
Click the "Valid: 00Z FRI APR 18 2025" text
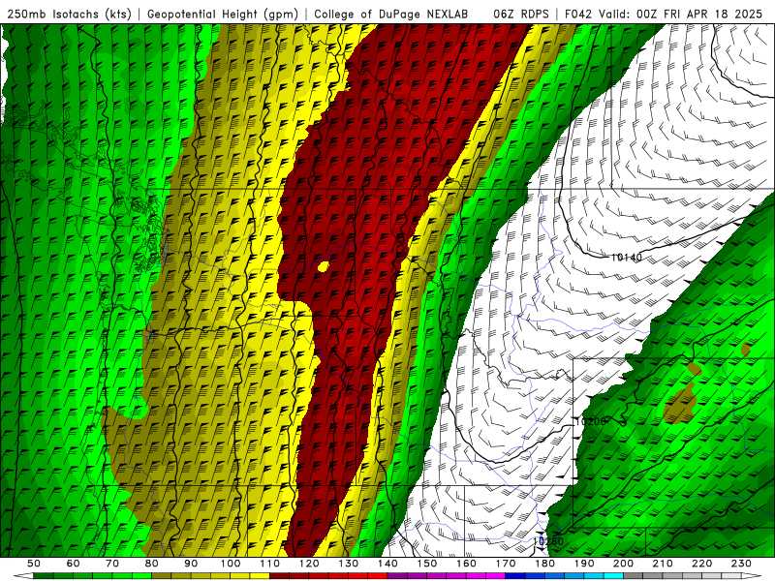(681, 14)
